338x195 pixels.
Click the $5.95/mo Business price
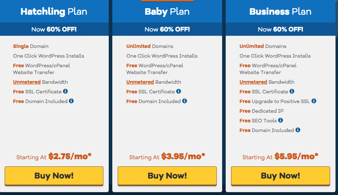tap(297, 156)
